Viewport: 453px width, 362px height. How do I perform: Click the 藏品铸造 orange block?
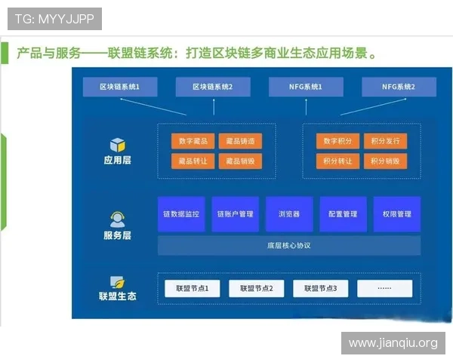(x=240, y=141)
